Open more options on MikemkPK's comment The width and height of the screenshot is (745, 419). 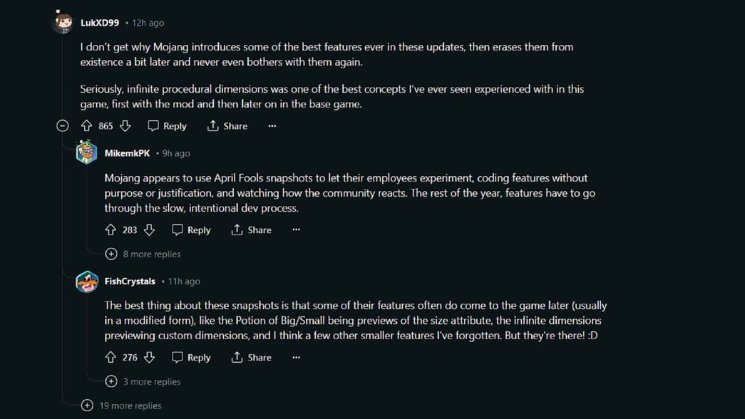click(x=296, y=230)
